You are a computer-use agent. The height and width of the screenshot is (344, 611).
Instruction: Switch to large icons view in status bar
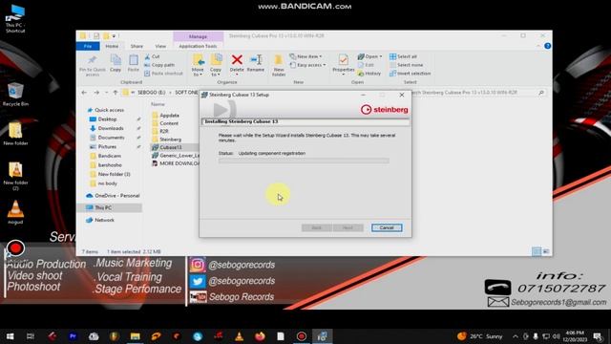pos(546,251)
